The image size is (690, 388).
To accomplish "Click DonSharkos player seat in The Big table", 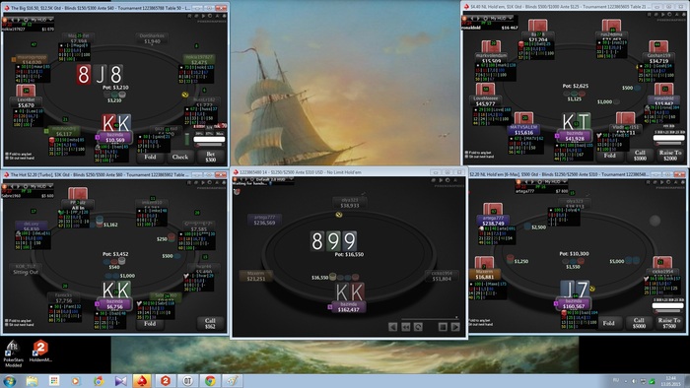I will [x=152, y=38].
